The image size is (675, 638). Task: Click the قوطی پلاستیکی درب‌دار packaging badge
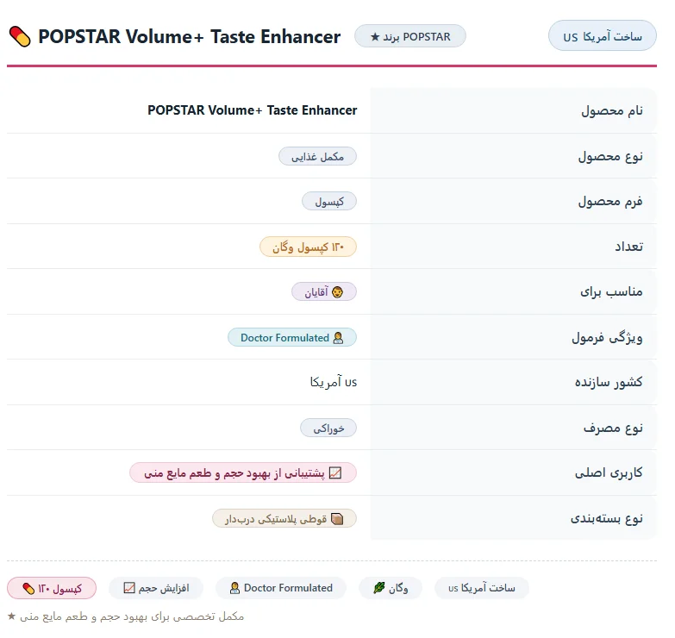pos(284,519)
